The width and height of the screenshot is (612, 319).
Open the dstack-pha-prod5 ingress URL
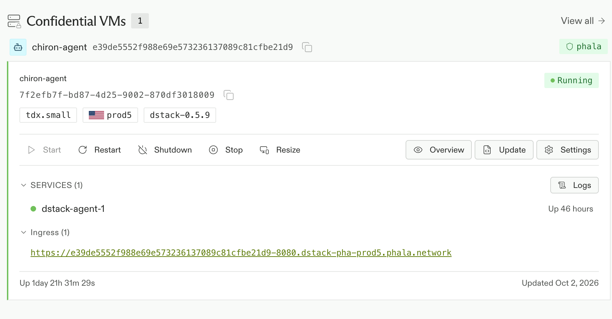pos(241,253)
